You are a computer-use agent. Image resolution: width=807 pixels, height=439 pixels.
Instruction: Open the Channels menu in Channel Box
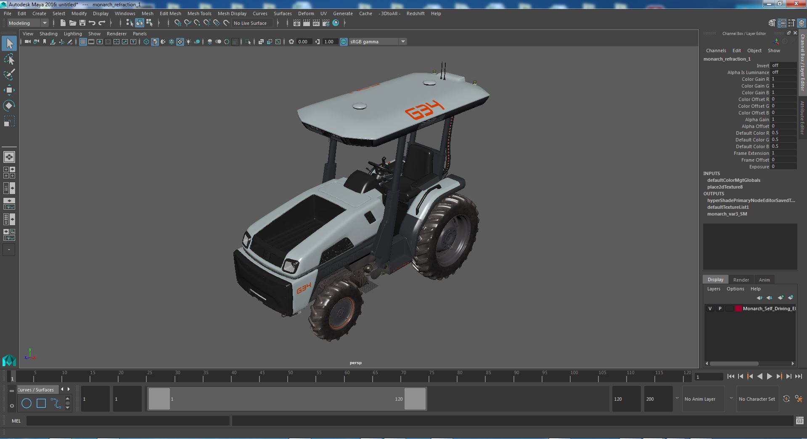coord(716,51)
